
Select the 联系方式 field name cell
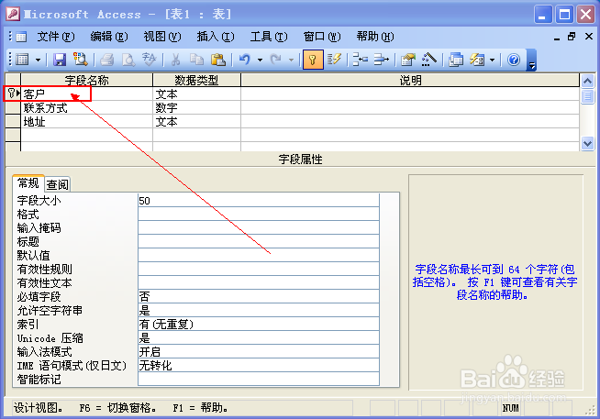pos(87,108)
